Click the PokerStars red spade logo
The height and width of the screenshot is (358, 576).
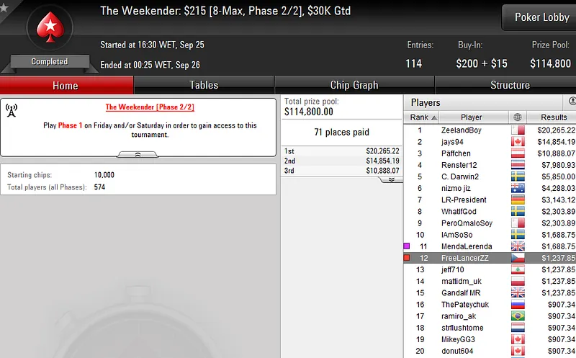tap(50, 27)
